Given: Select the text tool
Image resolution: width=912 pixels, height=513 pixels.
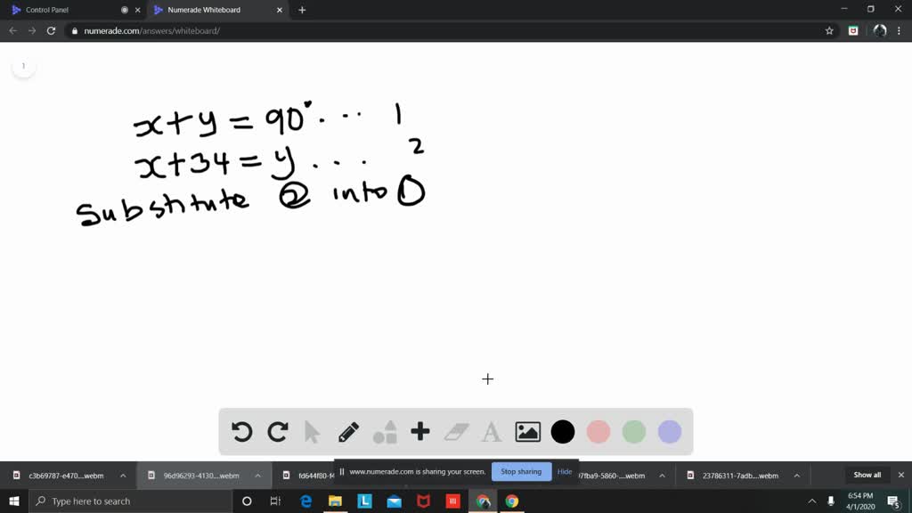Looking at the screenshot, I should [x=491, y=432].
